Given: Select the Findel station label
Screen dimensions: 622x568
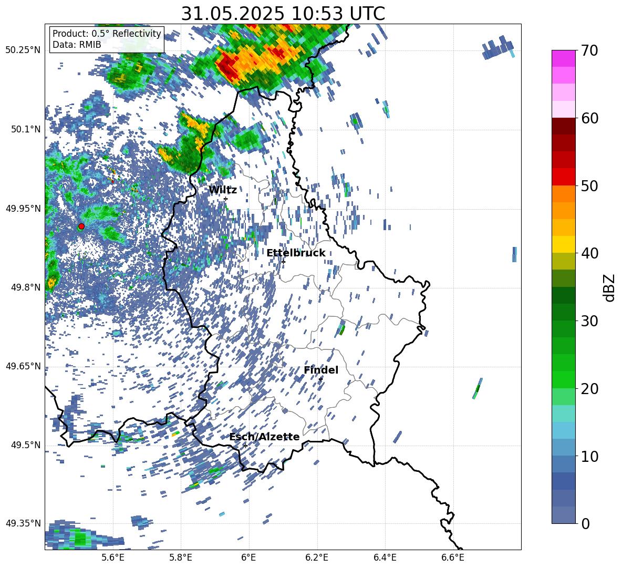Looking at the screenshot, I should tap(321, 370).
